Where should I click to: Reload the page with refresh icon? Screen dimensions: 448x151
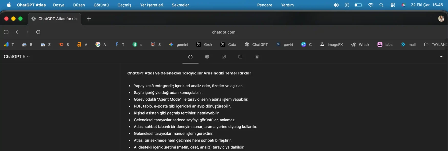tap(38, 32)
